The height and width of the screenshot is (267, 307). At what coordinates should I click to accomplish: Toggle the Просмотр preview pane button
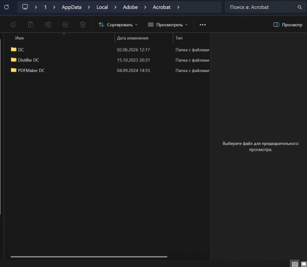click(x=288, y=25)
